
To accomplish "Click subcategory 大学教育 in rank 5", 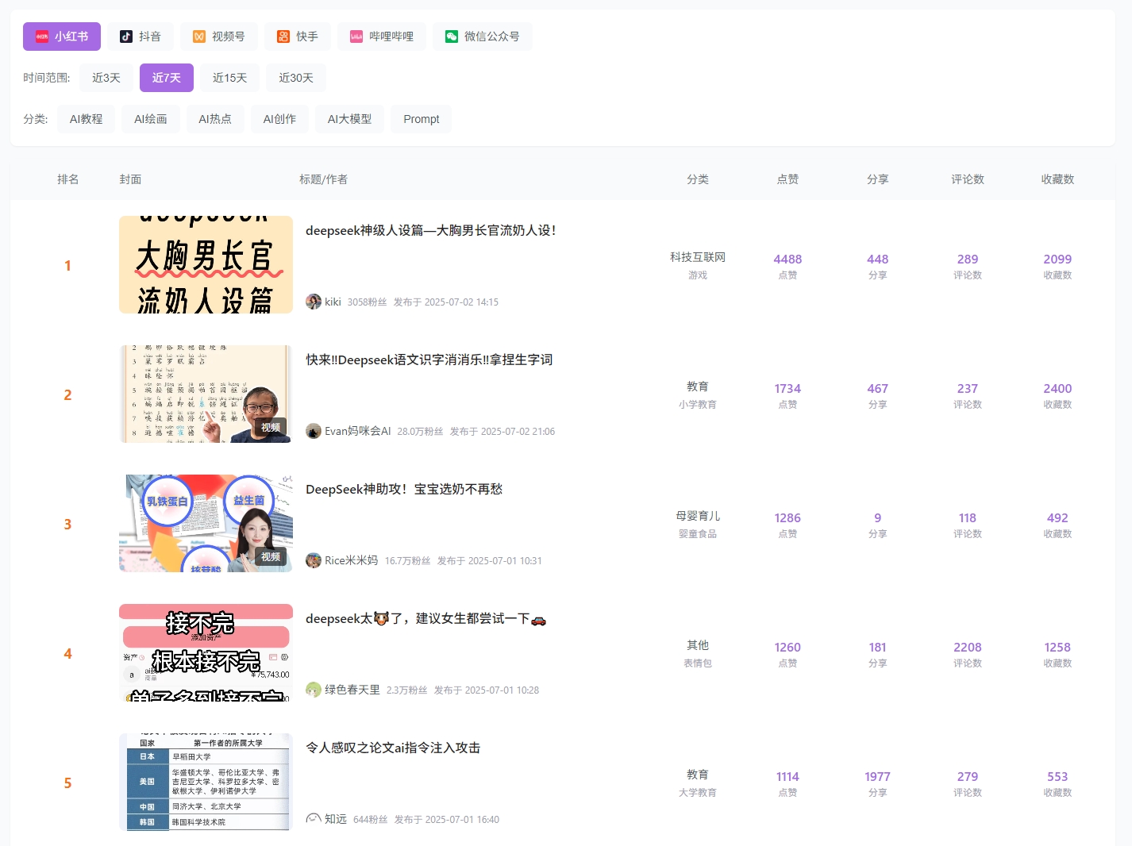I will click(698, 792).
